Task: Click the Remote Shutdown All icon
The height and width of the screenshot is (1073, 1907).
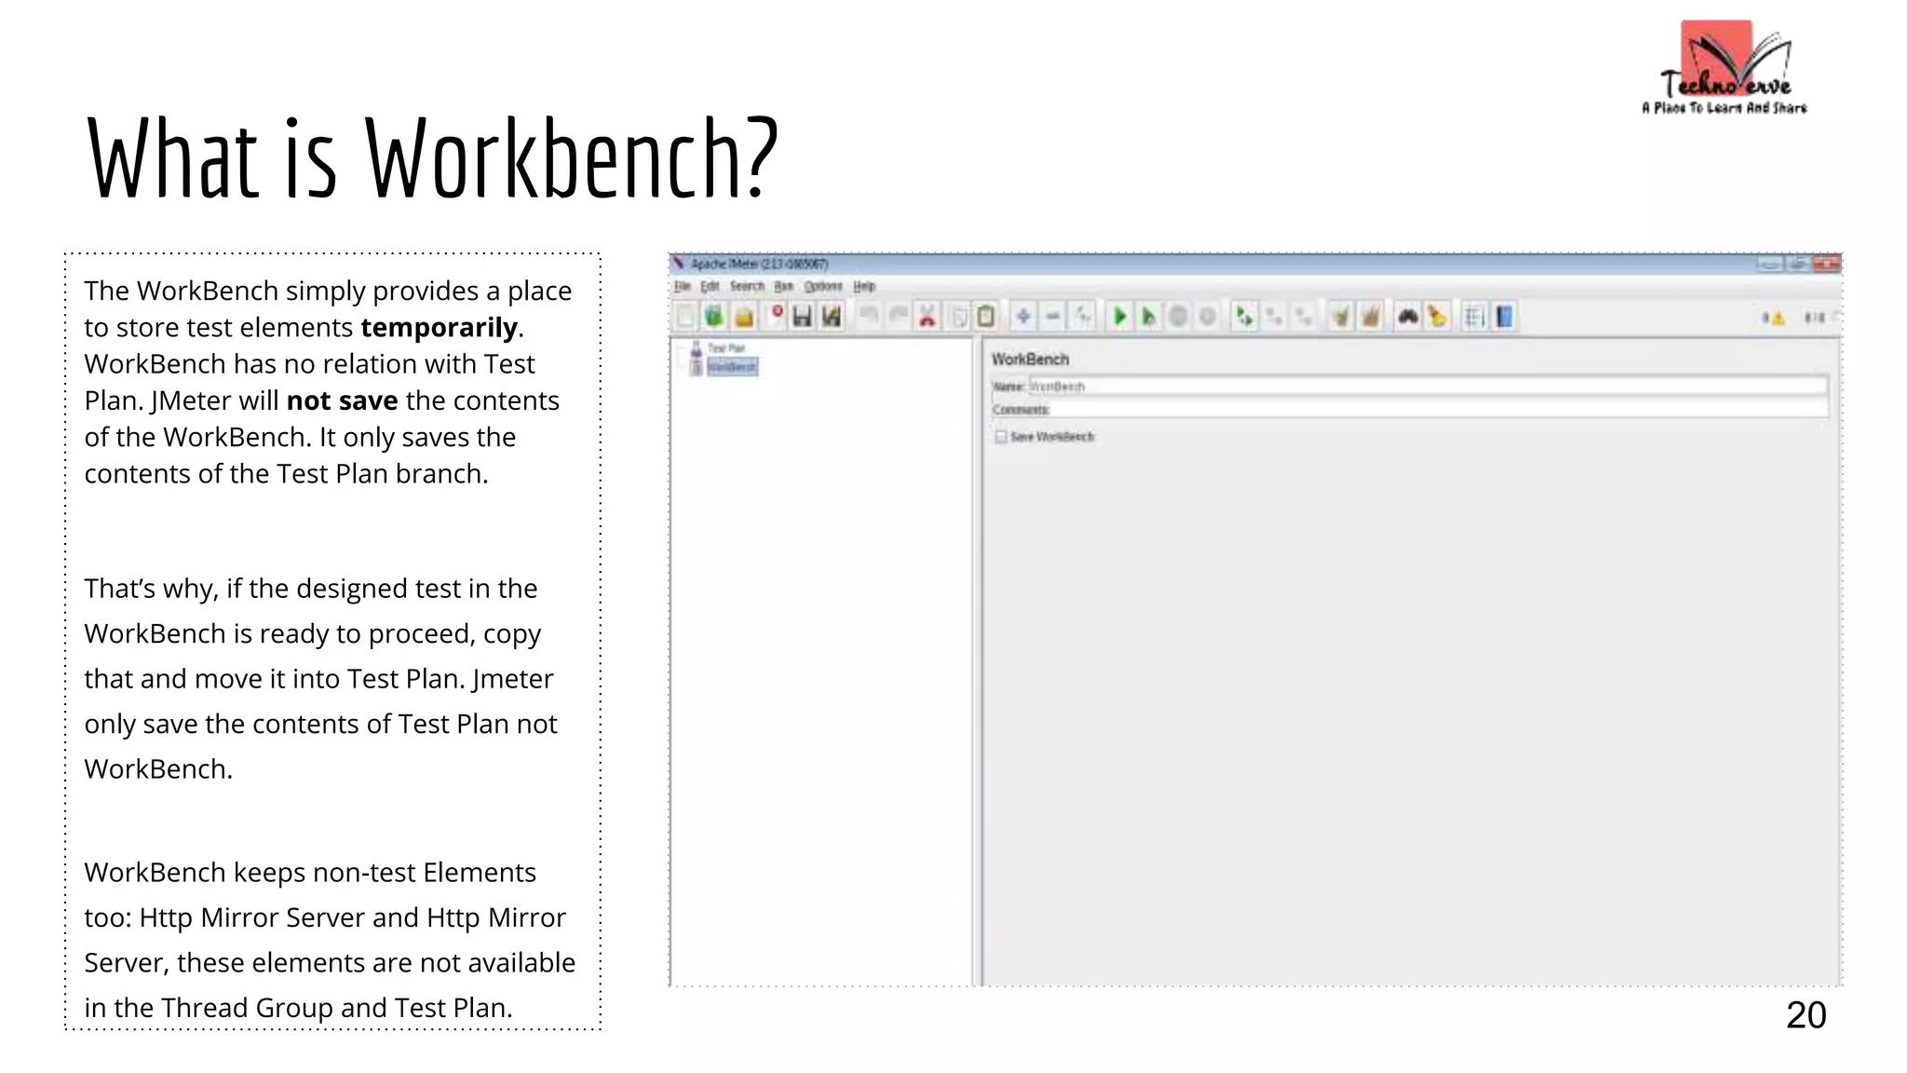Action: [x=1304, y=317]
